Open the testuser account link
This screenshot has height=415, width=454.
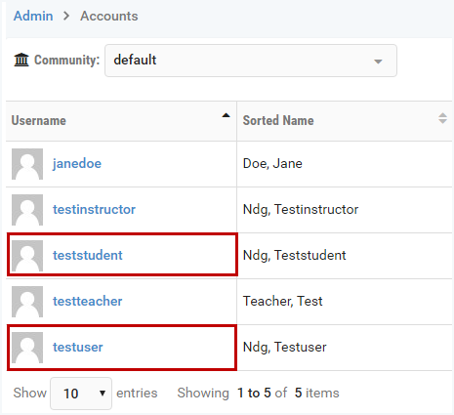[78, 347]
